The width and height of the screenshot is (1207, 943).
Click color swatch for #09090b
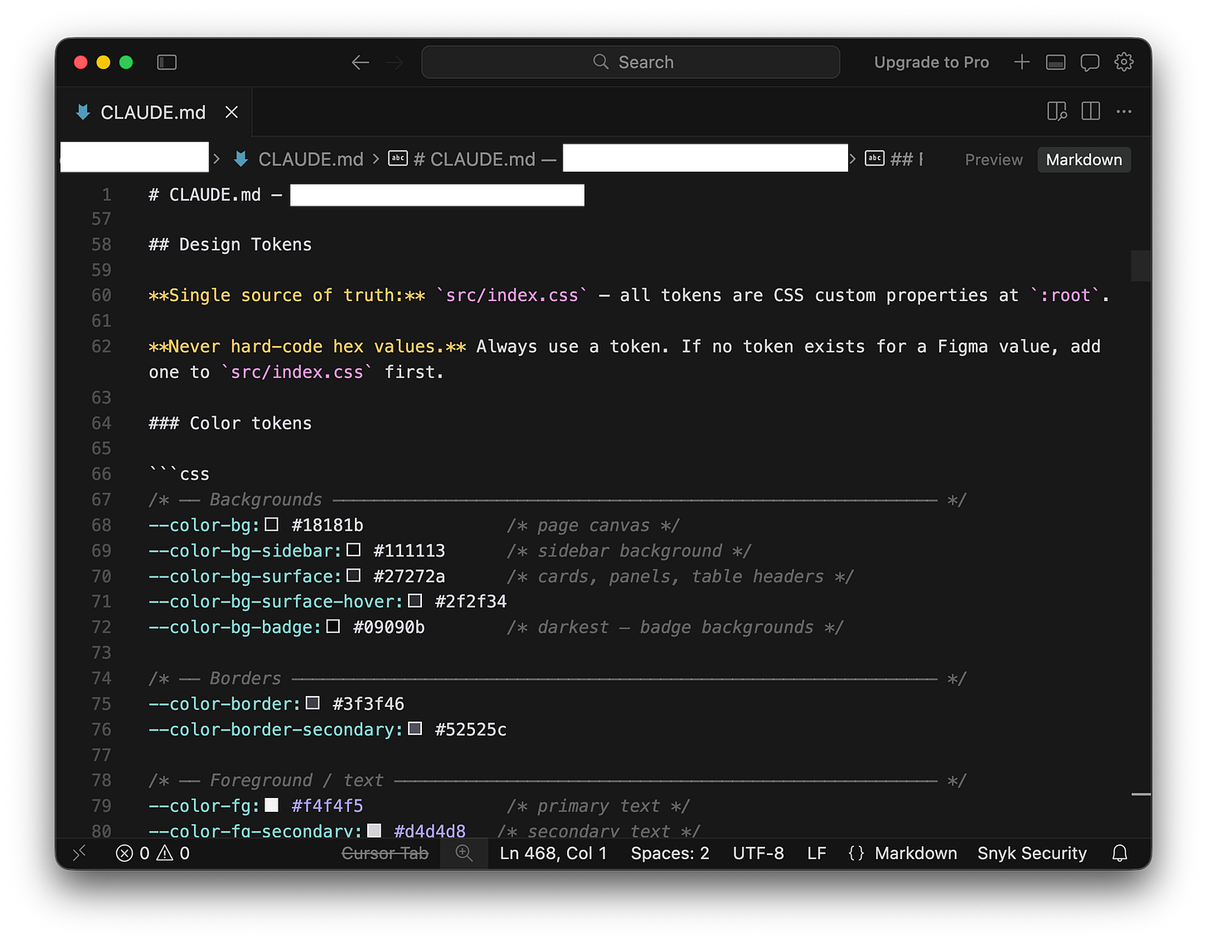tap(332, 626)
